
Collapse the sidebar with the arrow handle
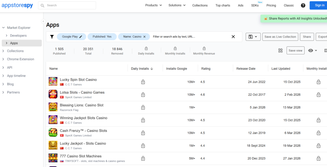[x=43, y=21]
